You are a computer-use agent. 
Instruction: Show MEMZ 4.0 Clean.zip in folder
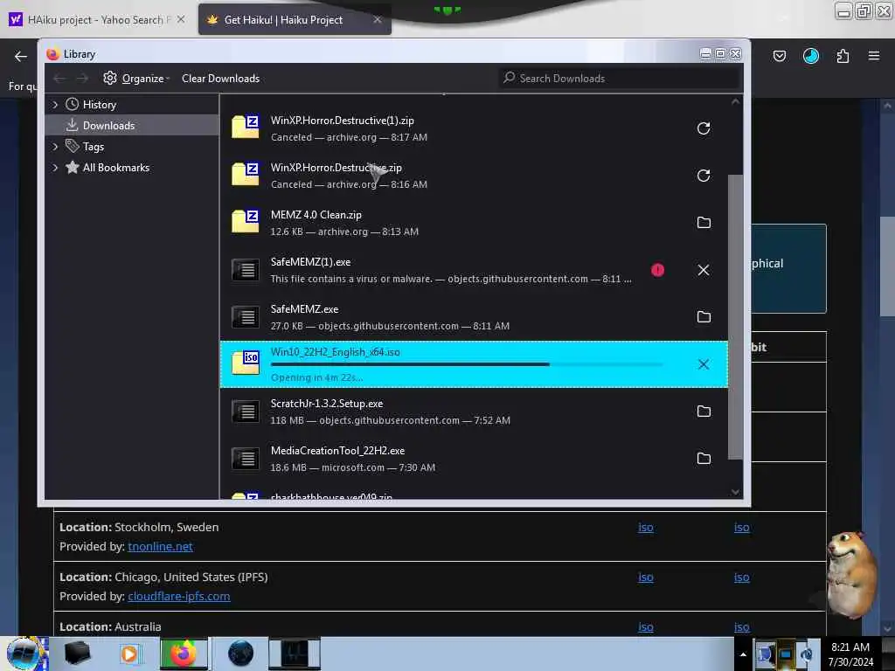pyautogui.click(x=704, y=223)
